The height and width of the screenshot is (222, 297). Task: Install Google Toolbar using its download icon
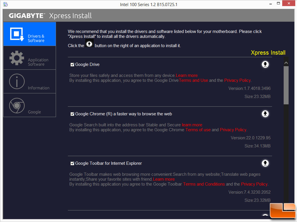coord(265,163)
